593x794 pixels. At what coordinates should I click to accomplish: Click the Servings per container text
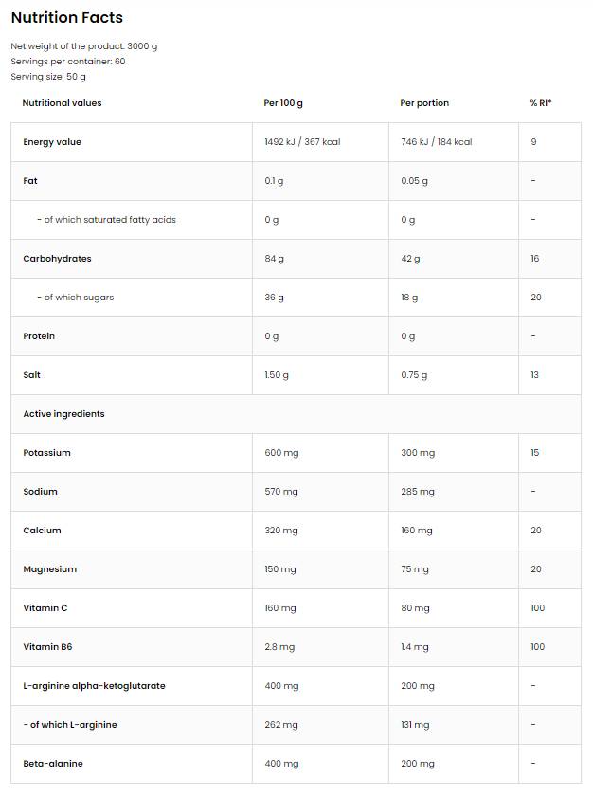[x=67, y=61]
